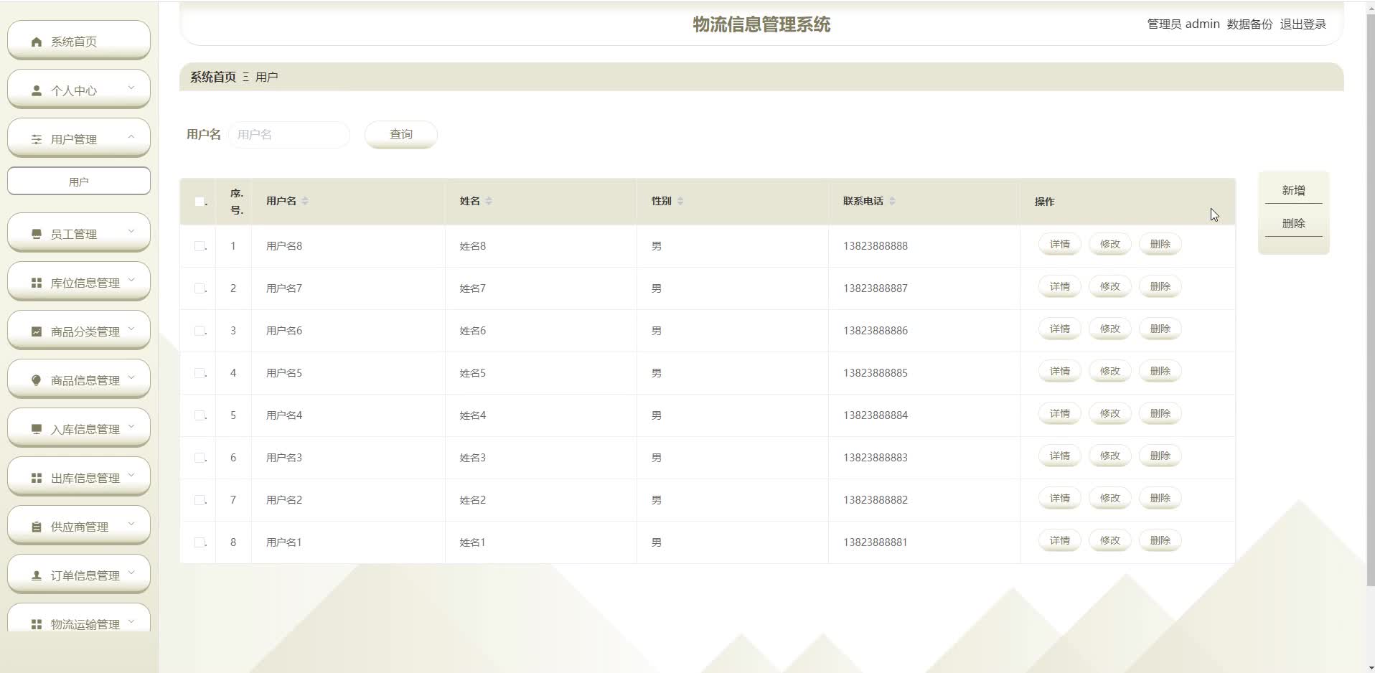1375x673 pixels.
Task: Click the 新增 button on the right panel
Action: (x=1293, y=190)
